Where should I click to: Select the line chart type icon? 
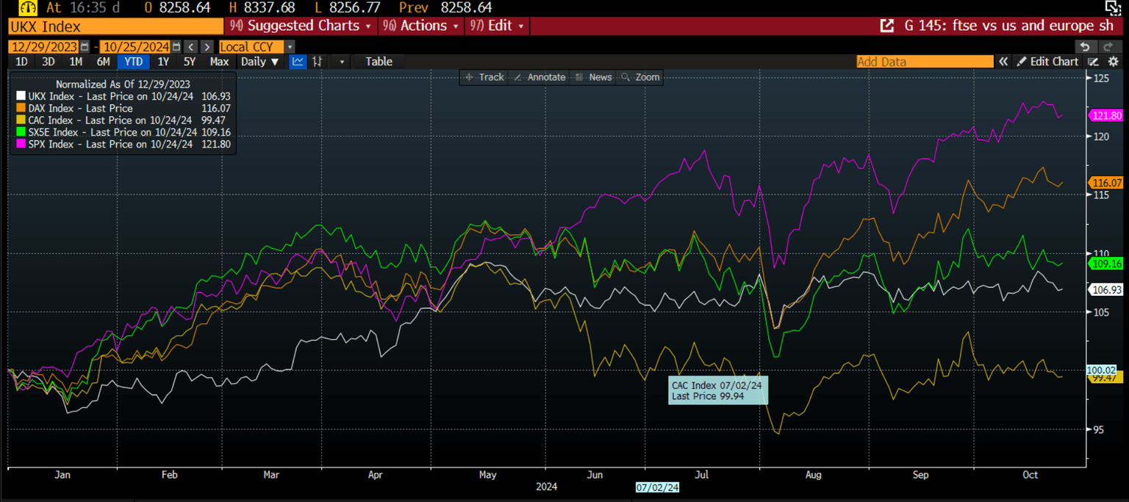point(298,62)
